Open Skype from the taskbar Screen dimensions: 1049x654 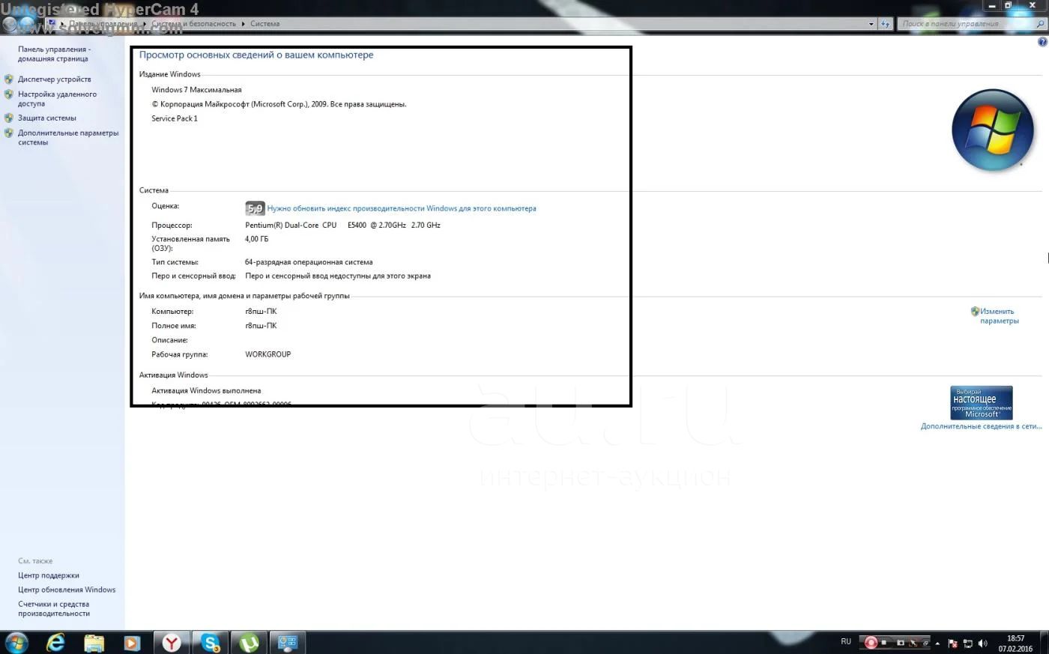click(211, 642)
